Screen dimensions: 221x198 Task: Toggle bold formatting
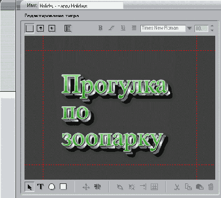100,28
